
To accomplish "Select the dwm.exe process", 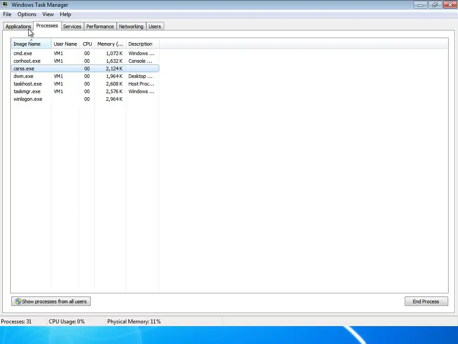I will coord(85,76).
